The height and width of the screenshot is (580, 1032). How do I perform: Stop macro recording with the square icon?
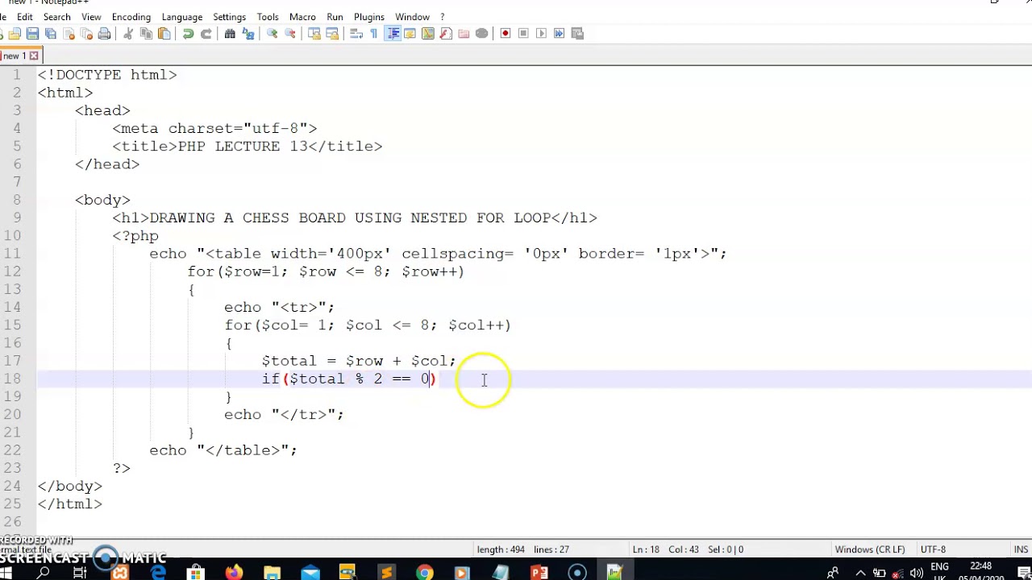[x=523, y=33]
